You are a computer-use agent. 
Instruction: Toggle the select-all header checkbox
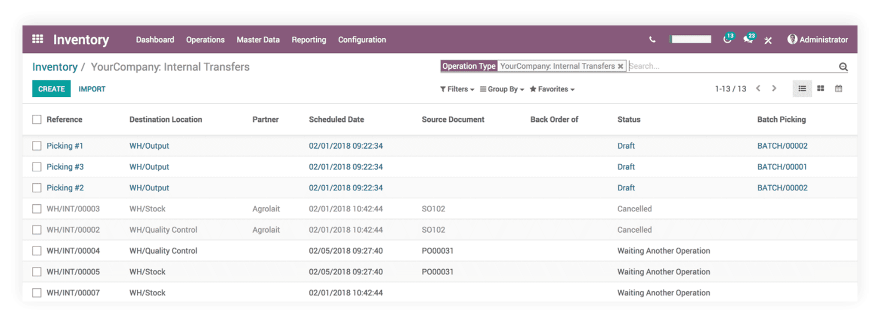[x=36, y=119]
